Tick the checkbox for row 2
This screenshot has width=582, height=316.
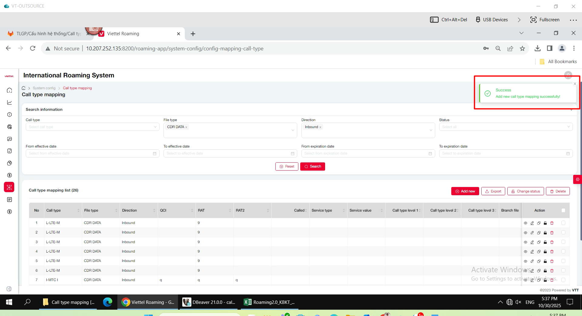(563, 233)
